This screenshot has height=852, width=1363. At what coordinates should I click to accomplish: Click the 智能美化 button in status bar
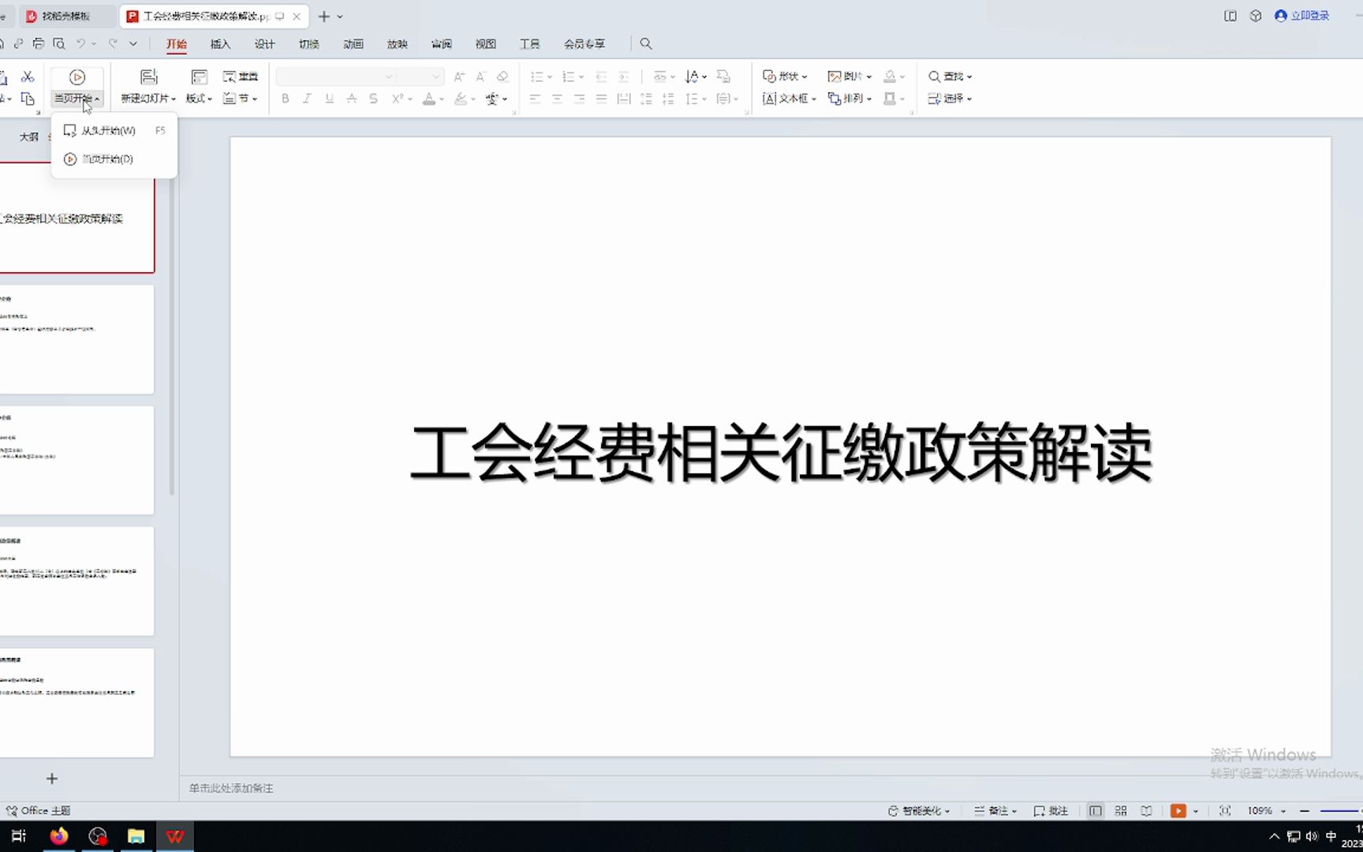[x=919, y=811]
